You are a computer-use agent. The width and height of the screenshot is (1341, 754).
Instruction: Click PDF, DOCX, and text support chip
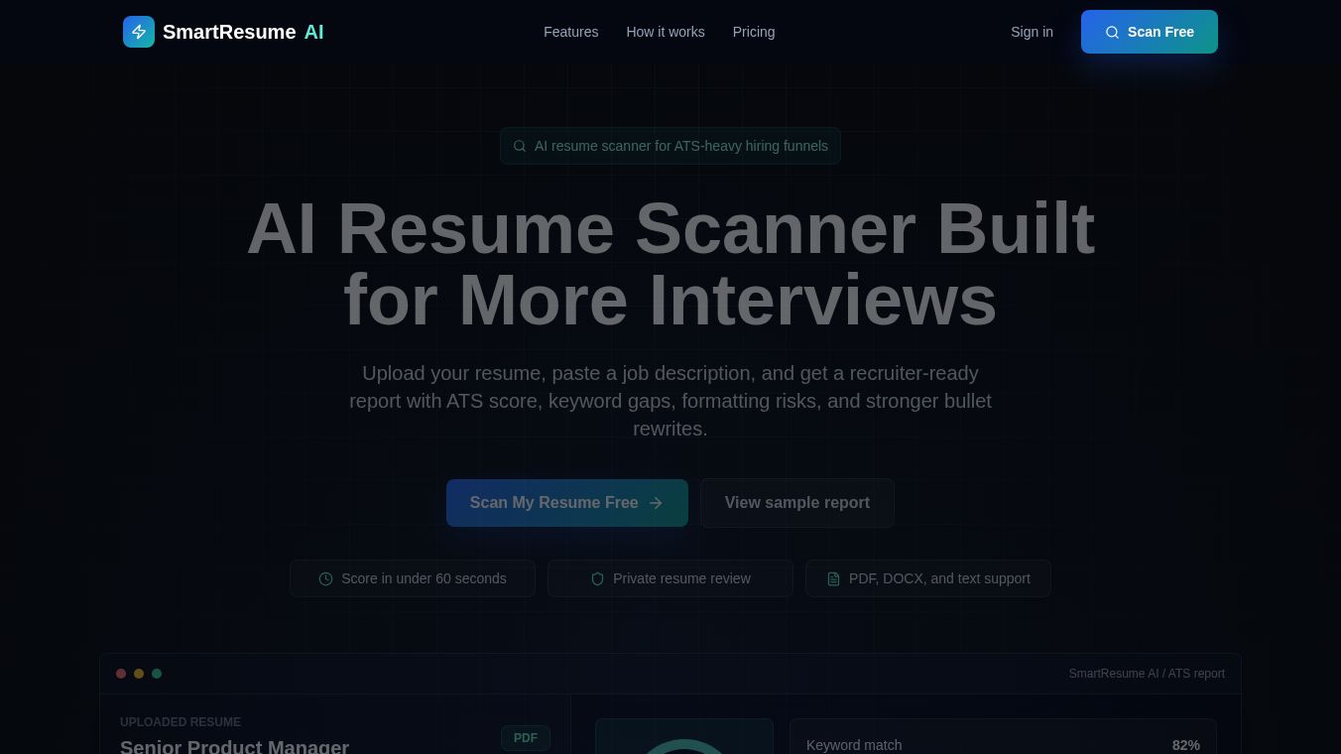pos(928,578)
